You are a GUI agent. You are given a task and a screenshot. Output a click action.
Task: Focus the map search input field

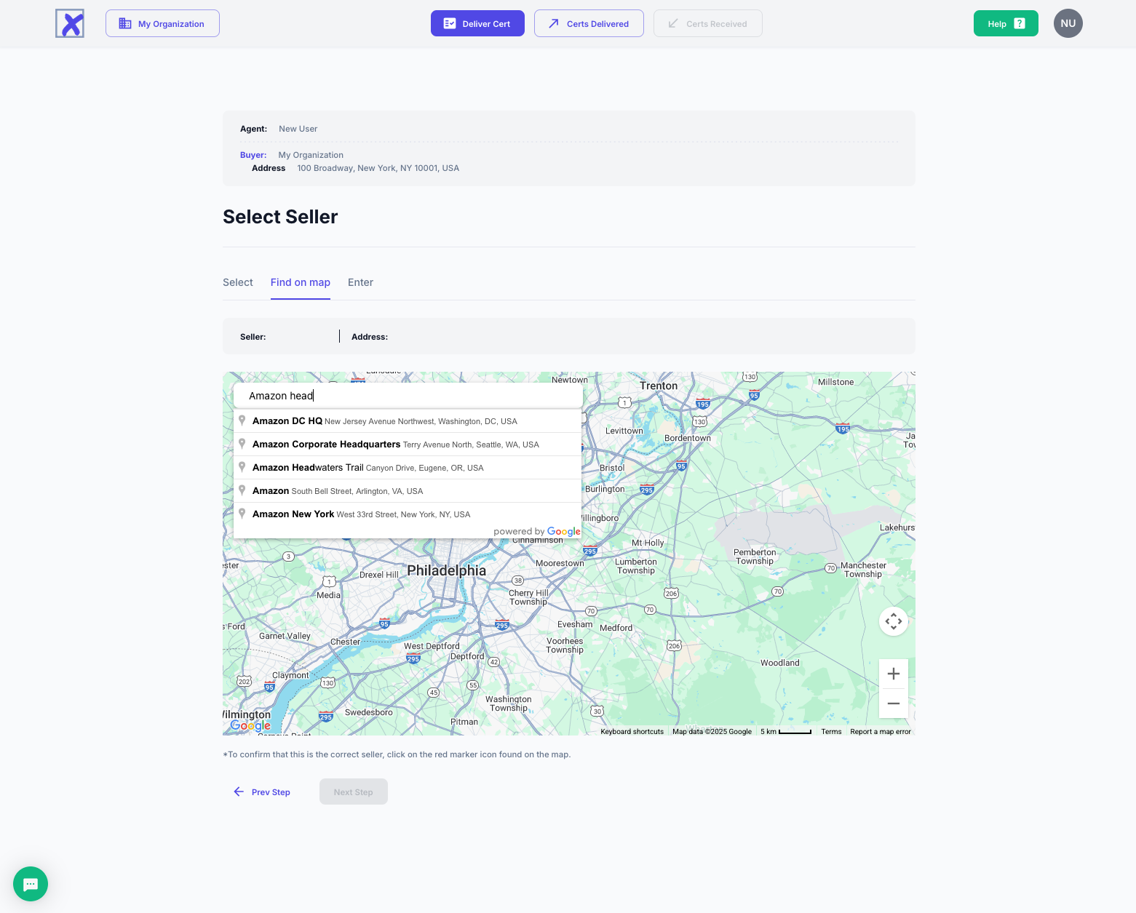[408, 396]
